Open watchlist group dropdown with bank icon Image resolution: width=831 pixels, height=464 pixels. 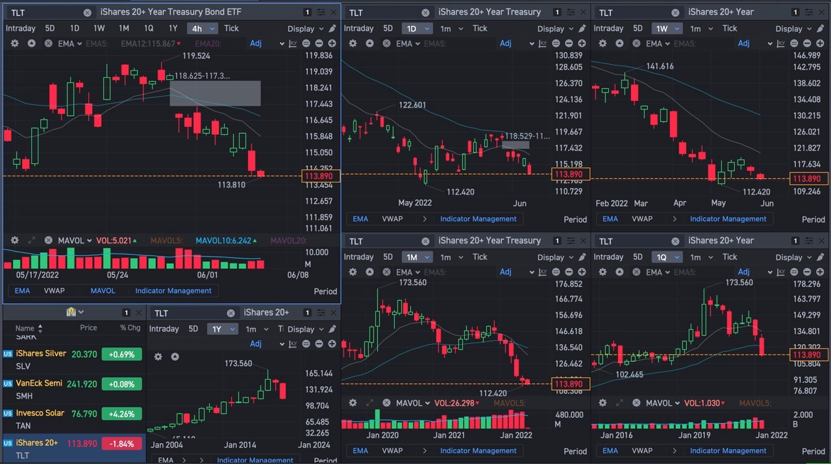pos(75,312)
